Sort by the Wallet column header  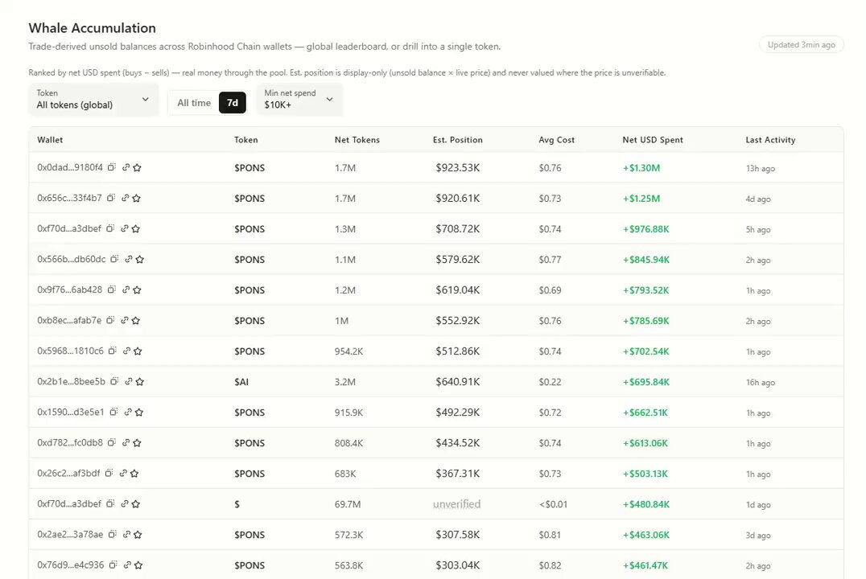(50, 140)
